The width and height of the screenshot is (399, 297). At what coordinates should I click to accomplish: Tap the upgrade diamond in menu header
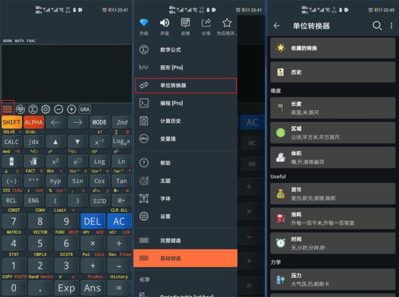click(144, 27)
